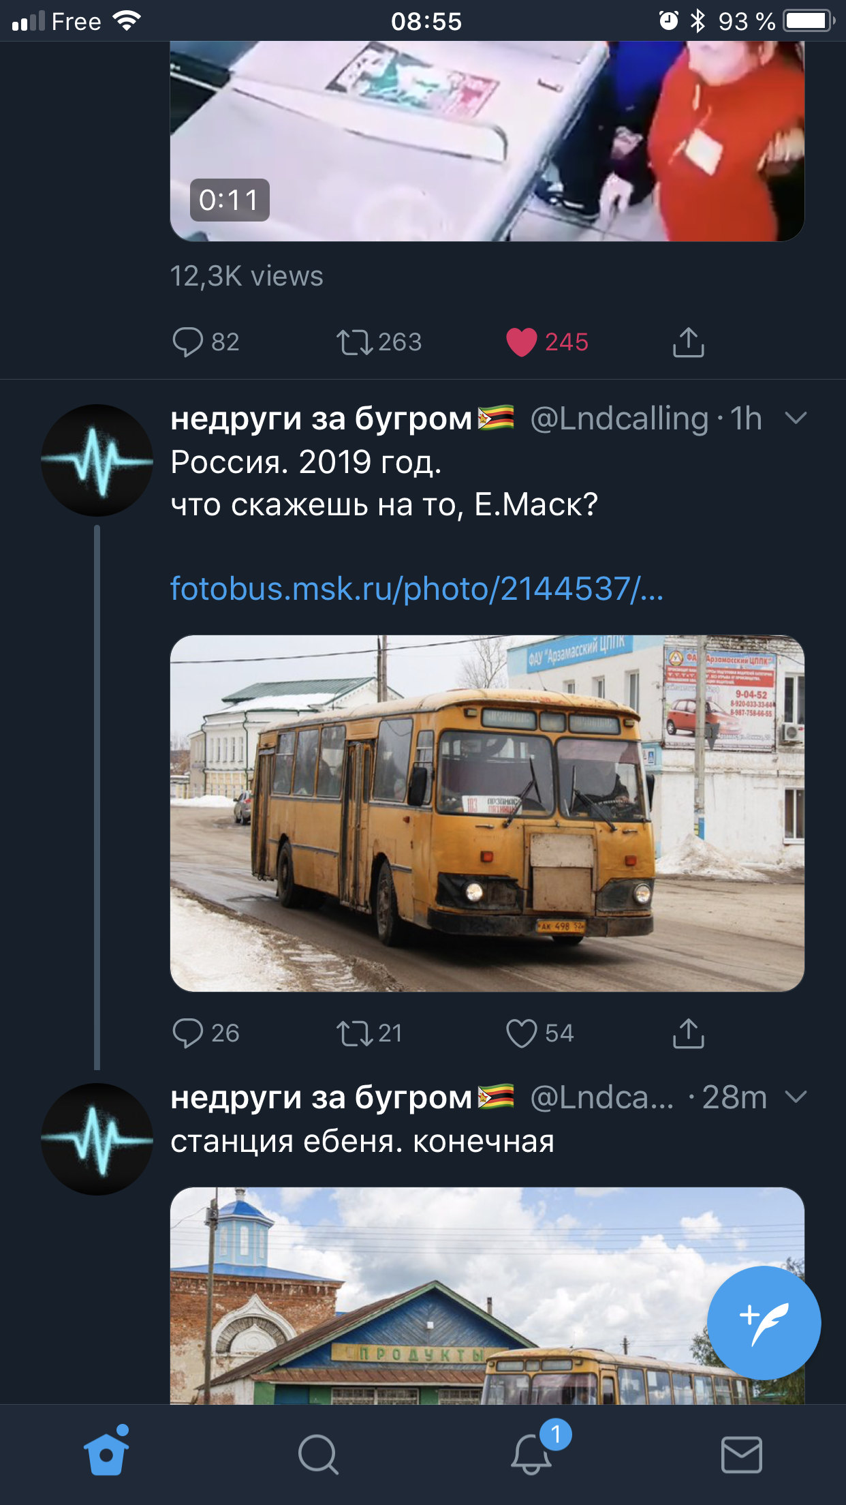Open the @Lndcalling handle on 1h tweet
The height and width of the screenshot is (1505, 846).
coord(619,419)
